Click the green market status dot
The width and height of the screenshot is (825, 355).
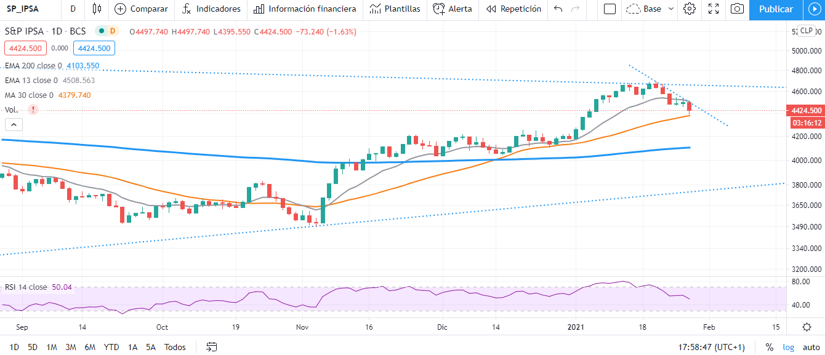pyautogui.click(x=100, y=31)
